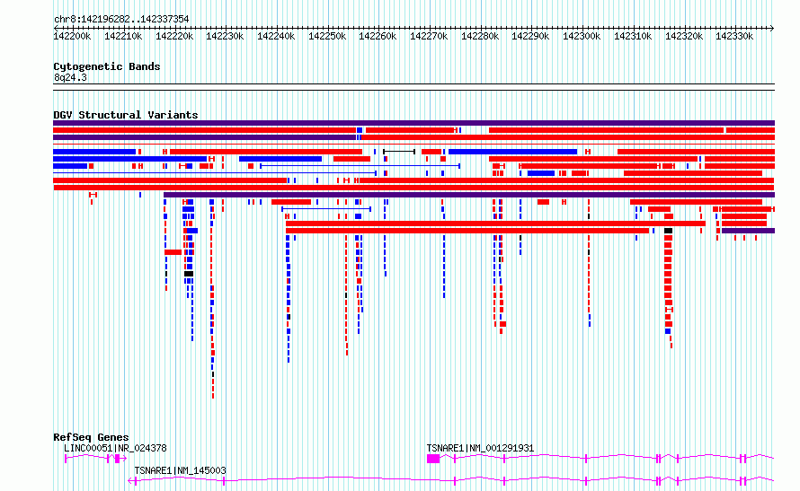Select the small black variant block near 142317k
Screen dimensions: 800x491
[669, 231]
